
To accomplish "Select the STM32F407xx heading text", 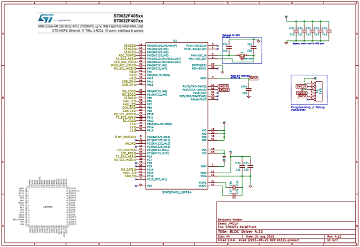I will pos(128,21).
